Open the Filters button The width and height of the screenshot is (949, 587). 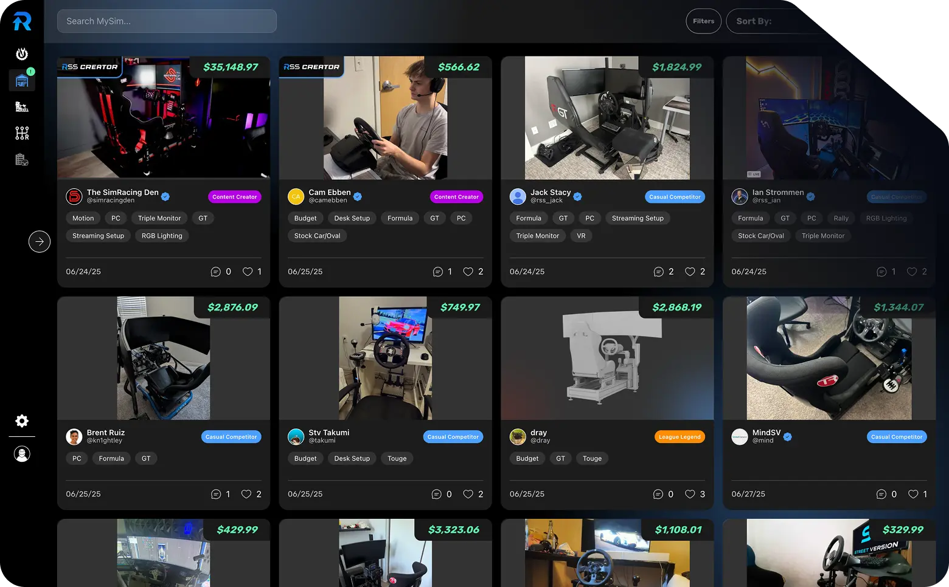tap(703, 21)
